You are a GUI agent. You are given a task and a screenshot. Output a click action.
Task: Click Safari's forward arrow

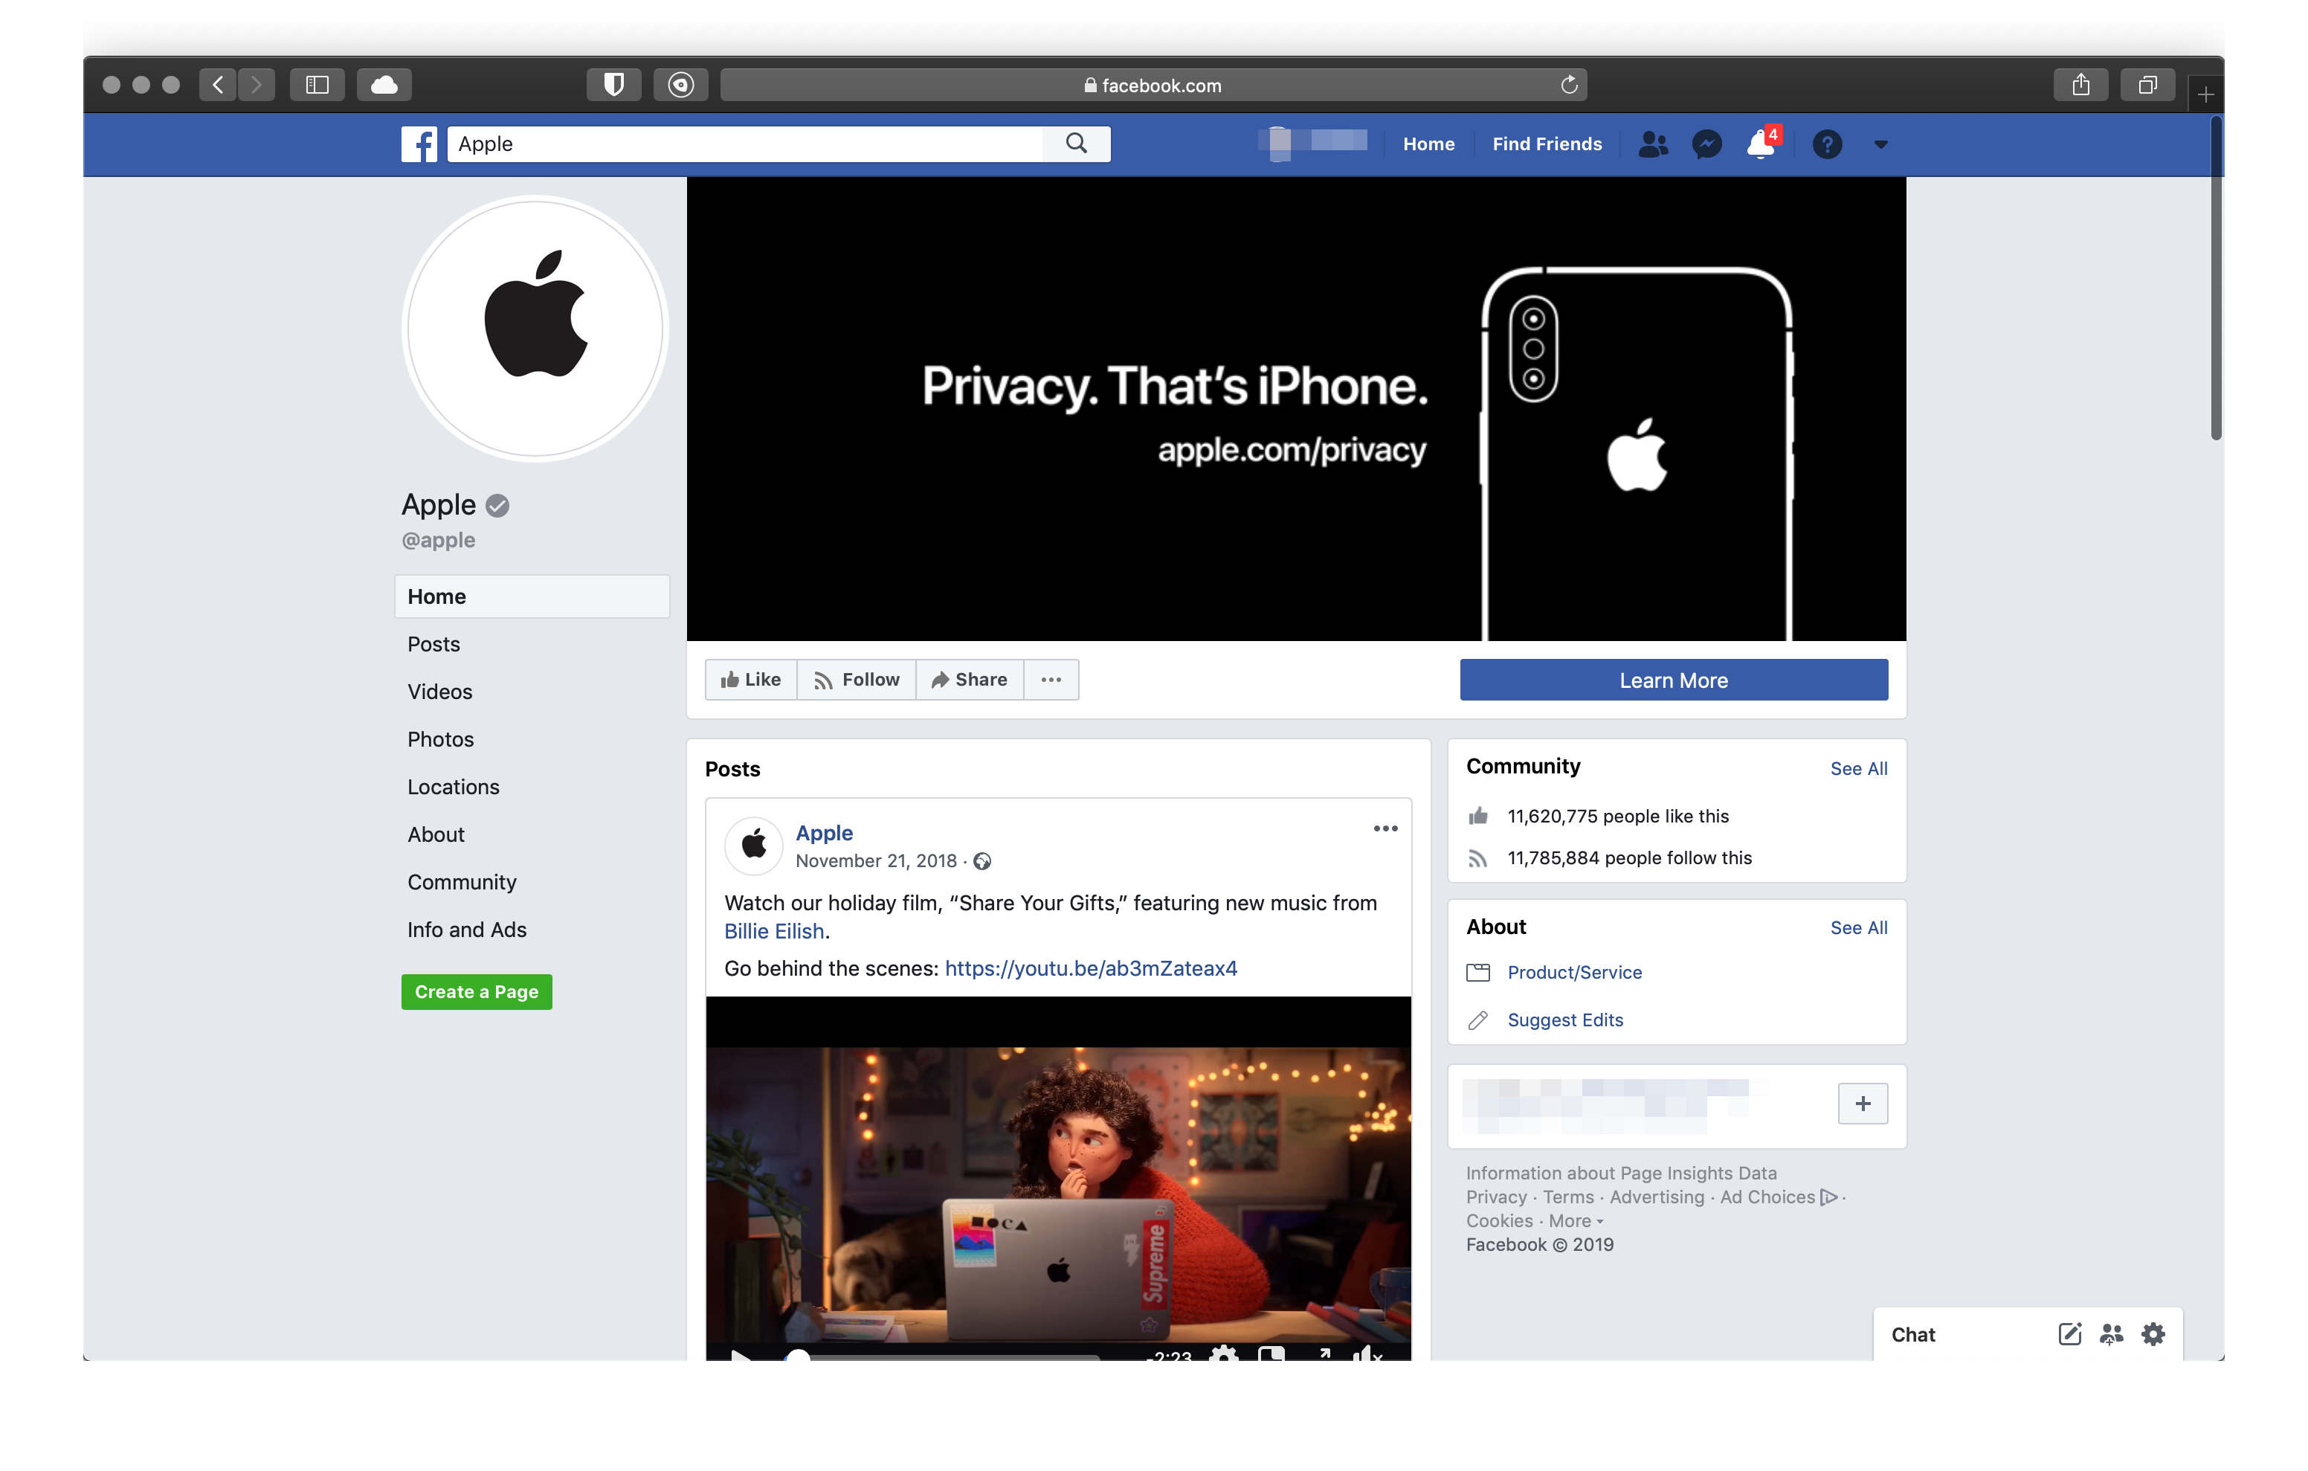pyautogui.click(x=256, y=84)
